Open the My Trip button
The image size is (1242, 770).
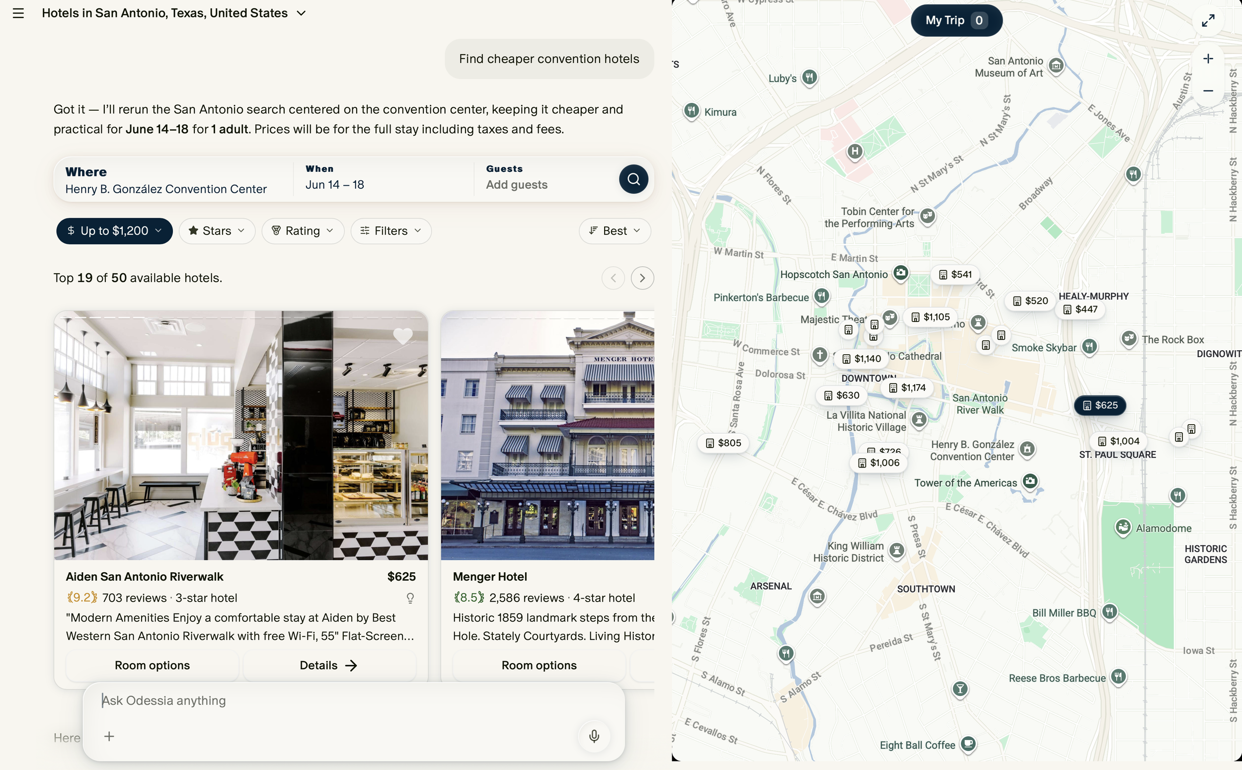tap(956, 20)
